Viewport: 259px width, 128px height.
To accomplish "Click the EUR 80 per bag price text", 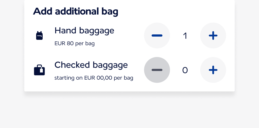I will 74,44.
